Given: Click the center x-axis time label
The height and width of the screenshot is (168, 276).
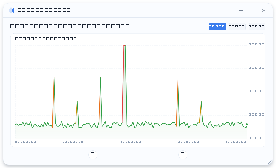Looking at the screenshot, I should pos(131,142).
